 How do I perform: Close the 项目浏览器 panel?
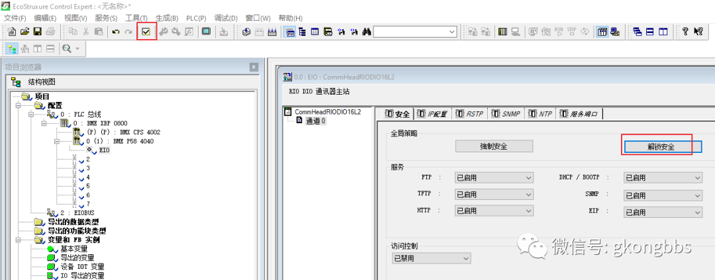point(254,67)
